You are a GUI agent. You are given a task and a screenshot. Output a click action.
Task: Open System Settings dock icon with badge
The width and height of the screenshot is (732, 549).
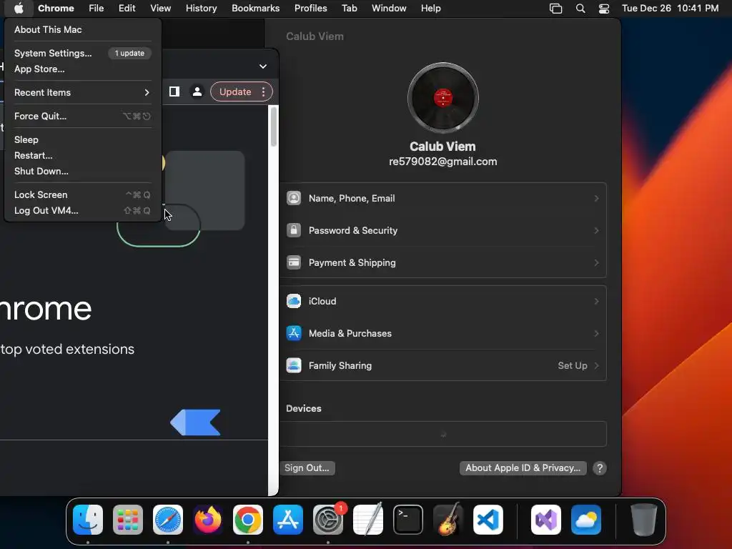tap(328, 520)
